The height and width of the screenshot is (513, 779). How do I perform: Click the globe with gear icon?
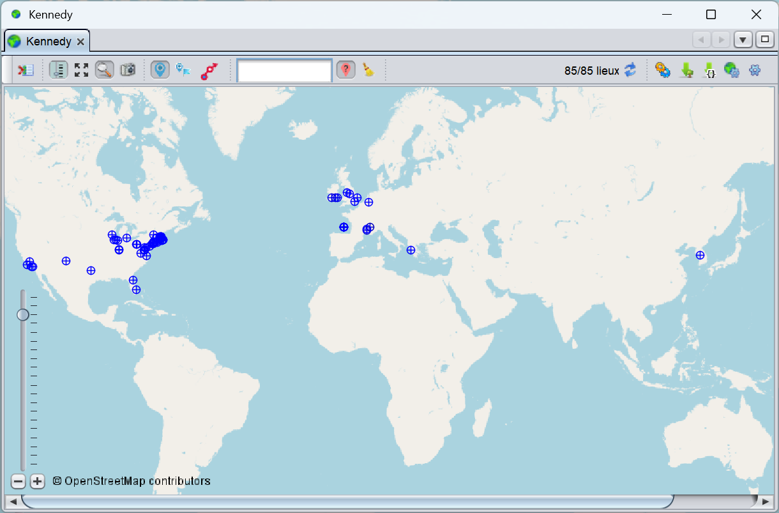pos(732,70)
